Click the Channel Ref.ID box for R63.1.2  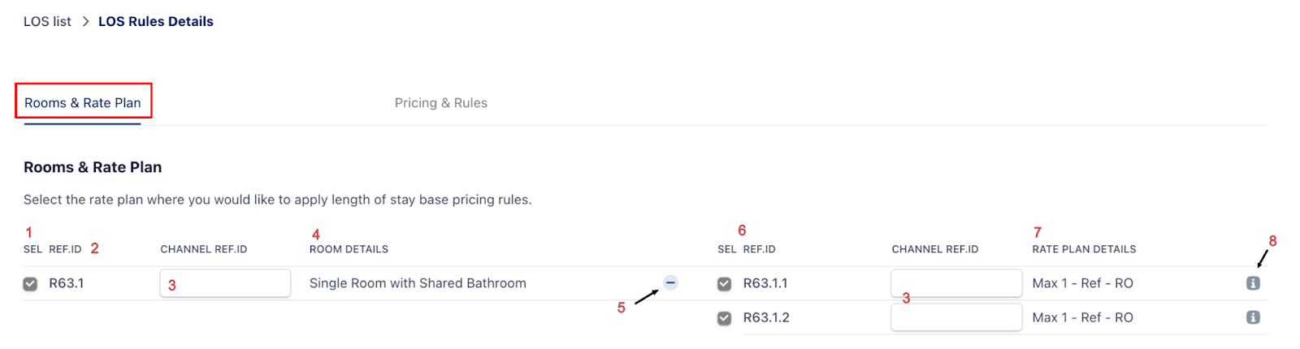955,317
